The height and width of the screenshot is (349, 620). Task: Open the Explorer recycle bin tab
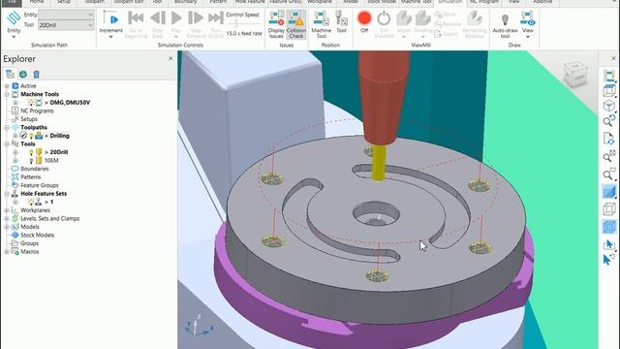[x=37, y=74]
